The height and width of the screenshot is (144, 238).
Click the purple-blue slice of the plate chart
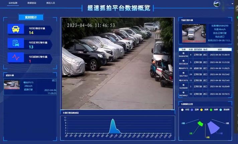[x=213, y=128]
